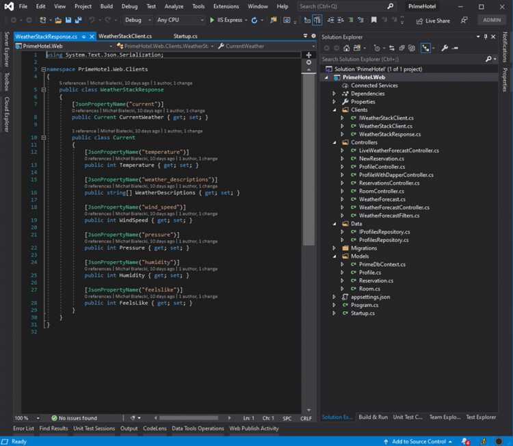The height and width of the screenshot is (446, 513).
Task: Switch to the WeatherStackClient.cs tab
Action: coord(125,36)
